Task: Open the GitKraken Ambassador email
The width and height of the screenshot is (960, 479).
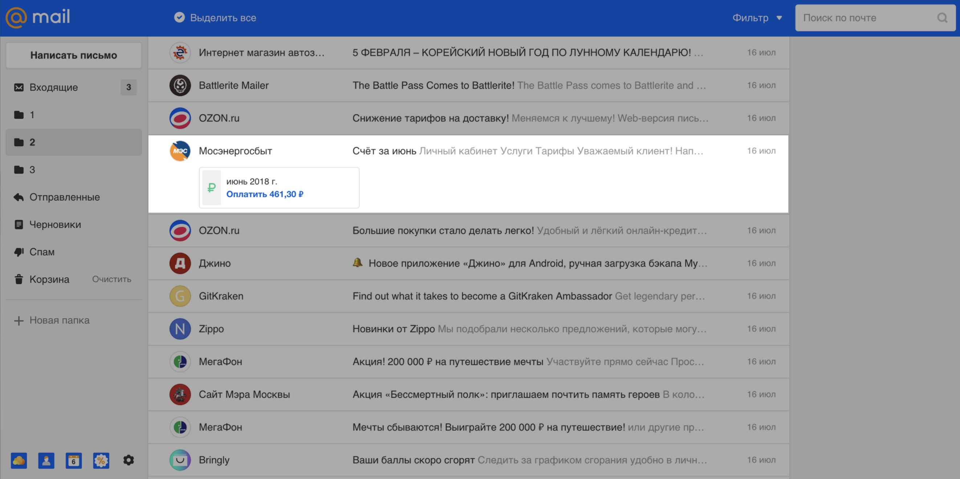Action: tap(468, 296)
